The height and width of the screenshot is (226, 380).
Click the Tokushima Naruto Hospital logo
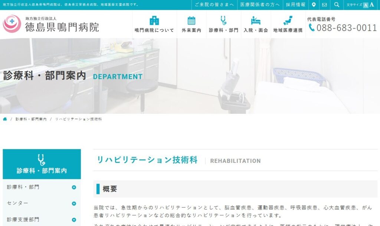coord(51,24)
